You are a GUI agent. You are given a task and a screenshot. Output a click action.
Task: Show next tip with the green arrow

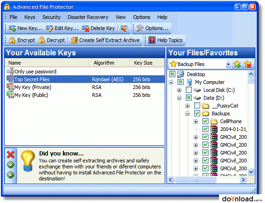pos(11,165)
